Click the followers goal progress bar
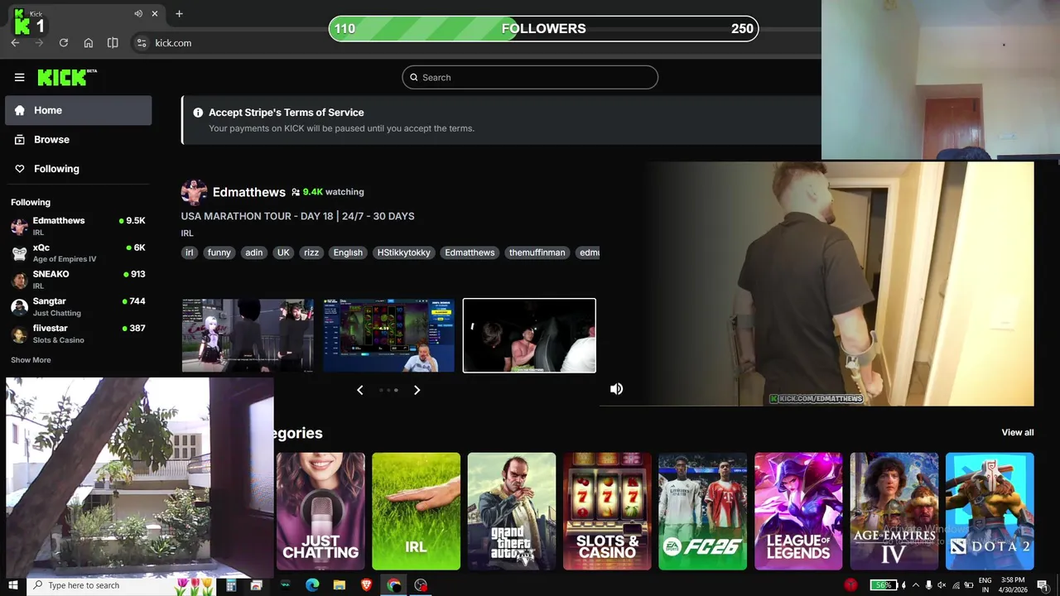Viewport: 1060px width, 596px height. click(x=543, y=29)
